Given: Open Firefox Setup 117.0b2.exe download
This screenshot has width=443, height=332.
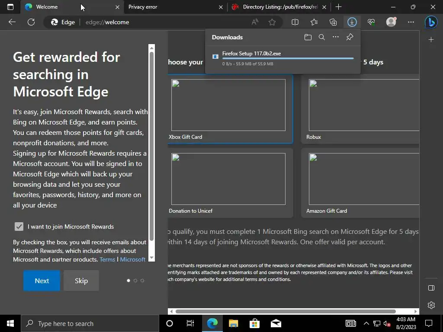Looking at the screenshot, I should tap(251, 53).
